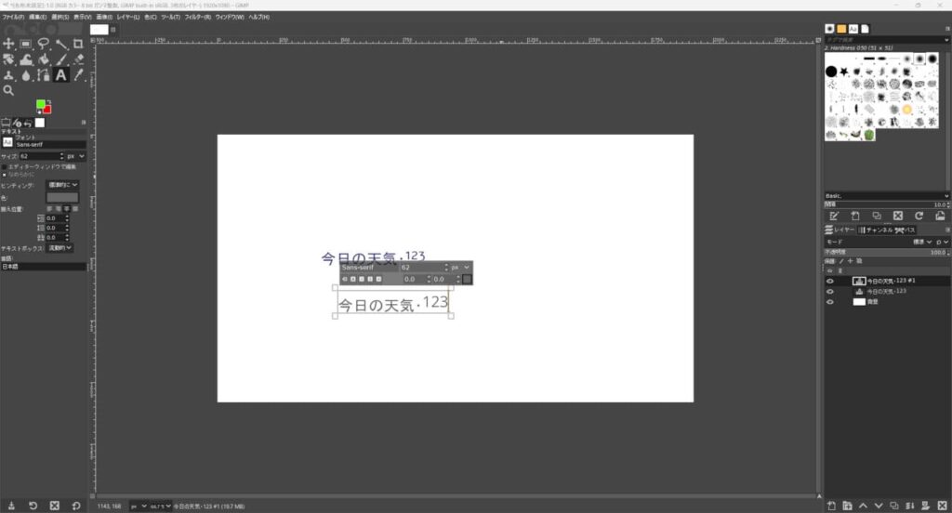Click the text color swatch in tool options
Viewport: 952px width, 513px height.
(x=62, y=197)
